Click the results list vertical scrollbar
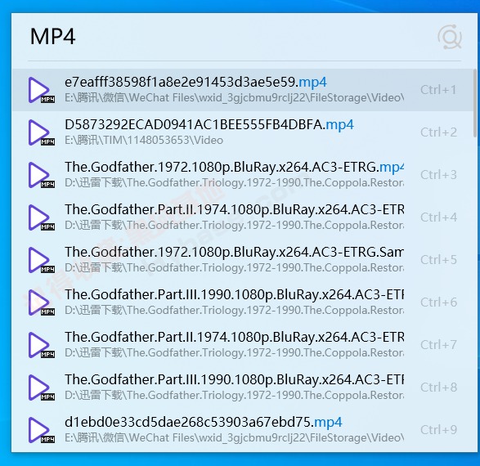This screenshot has height=466, width=480. pos(475,103)
